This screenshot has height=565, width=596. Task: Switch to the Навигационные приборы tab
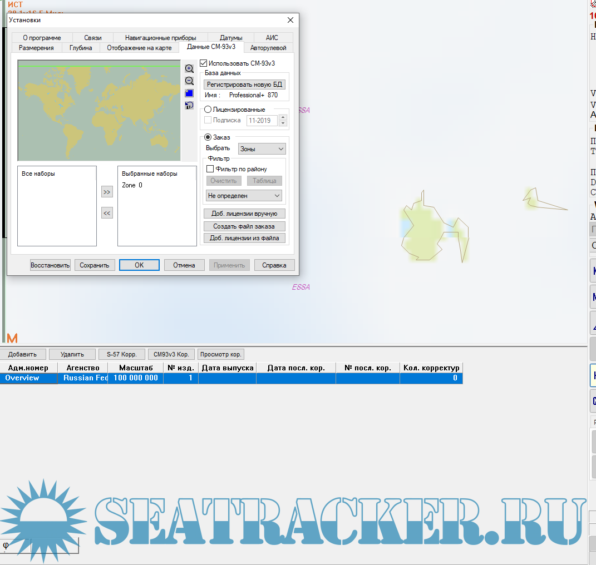[x=160, y=38]
